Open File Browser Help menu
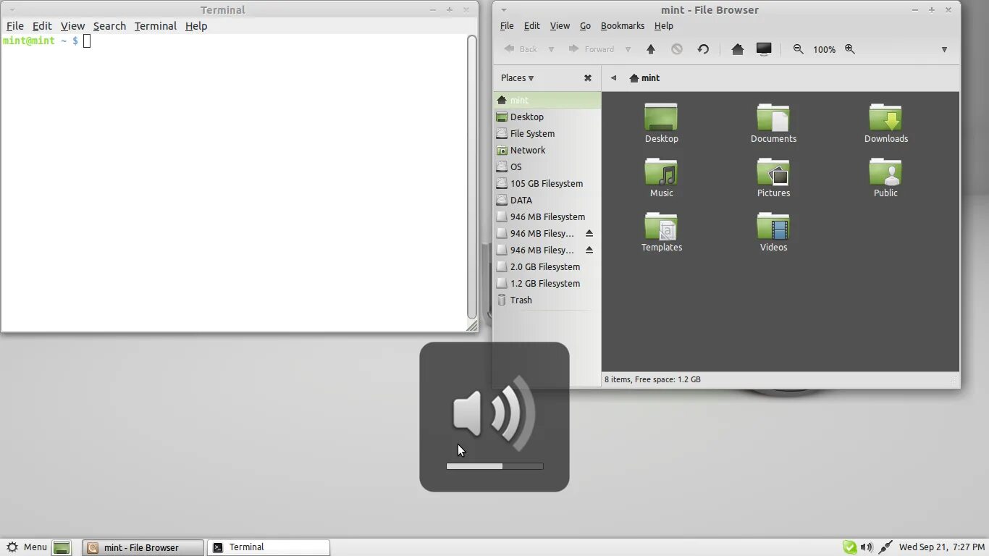989x556 pixels. click(x=664, y=26)
